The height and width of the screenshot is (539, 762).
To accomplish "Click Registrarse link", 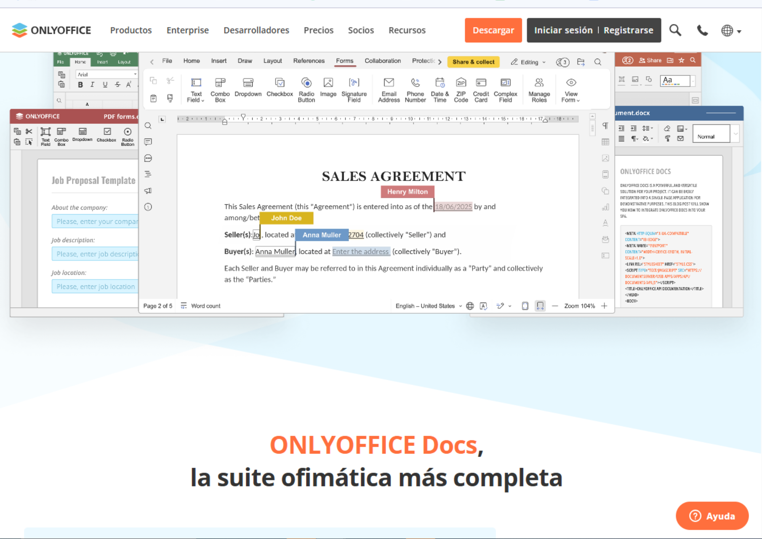I will click(628, 30).
